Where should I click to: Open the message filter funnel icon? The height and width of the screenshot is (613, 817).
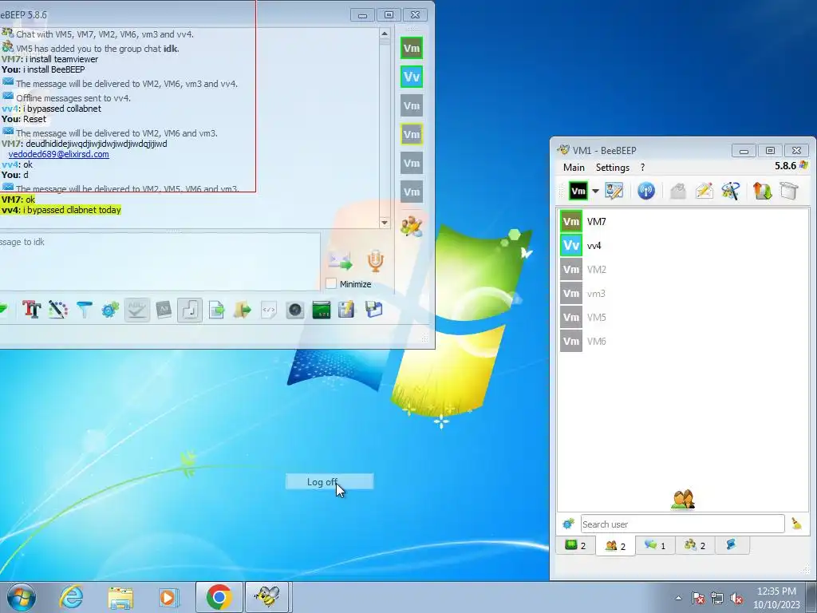(85, 310)
